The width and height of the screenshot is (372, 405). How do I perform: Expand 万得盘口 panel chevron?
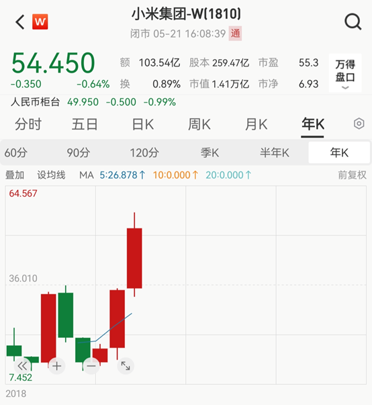coord(345,87)
